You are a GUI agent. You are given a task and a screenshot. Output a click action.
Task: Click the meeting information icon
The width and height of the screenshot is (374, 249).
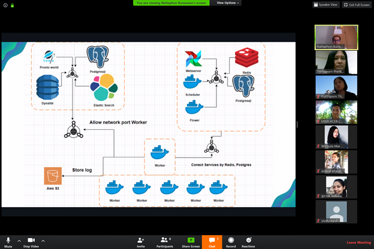(5, 5)
